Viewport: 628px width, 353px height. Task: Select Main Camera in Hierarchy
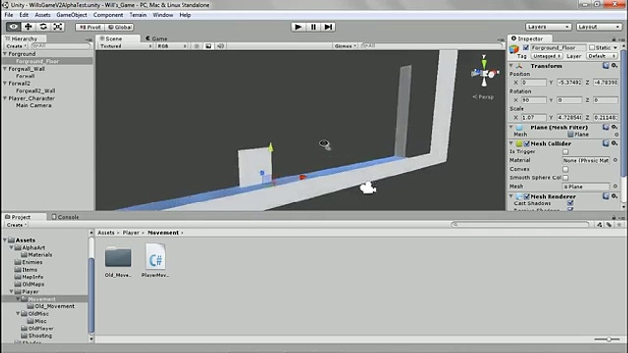(x=33, y=105)
